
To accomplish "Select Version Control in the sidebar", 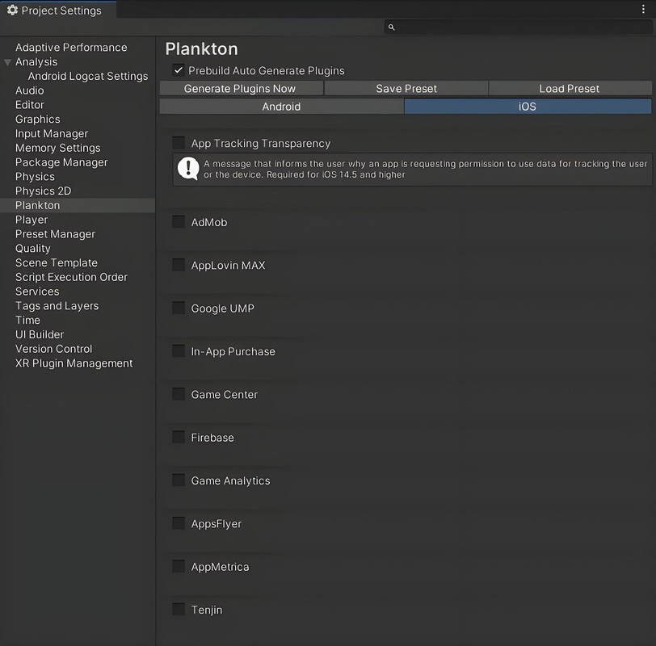I will (53, 349).
